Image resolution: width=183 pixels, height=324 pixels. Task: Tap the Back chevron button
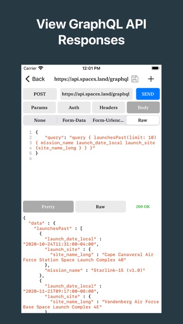(x=35, y=79)
